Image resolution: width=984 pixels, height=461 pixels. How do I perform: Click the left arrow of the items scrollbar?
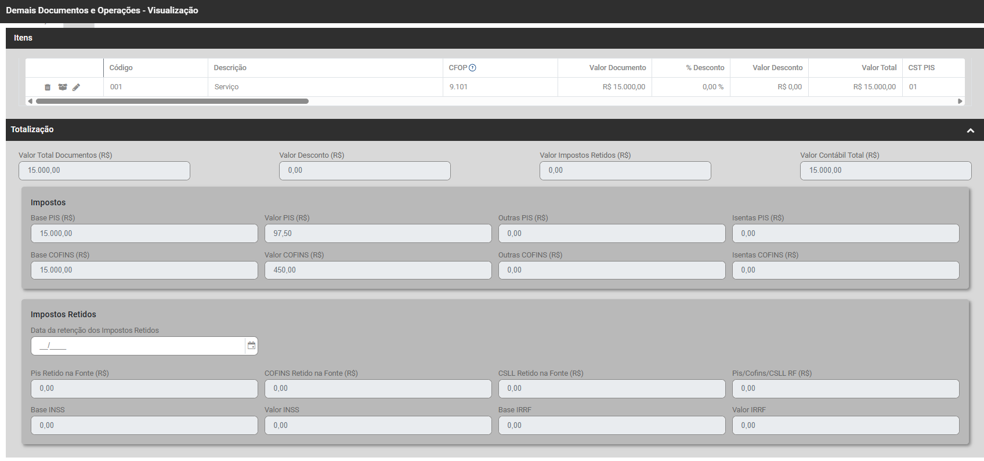[x=30, y=101]
